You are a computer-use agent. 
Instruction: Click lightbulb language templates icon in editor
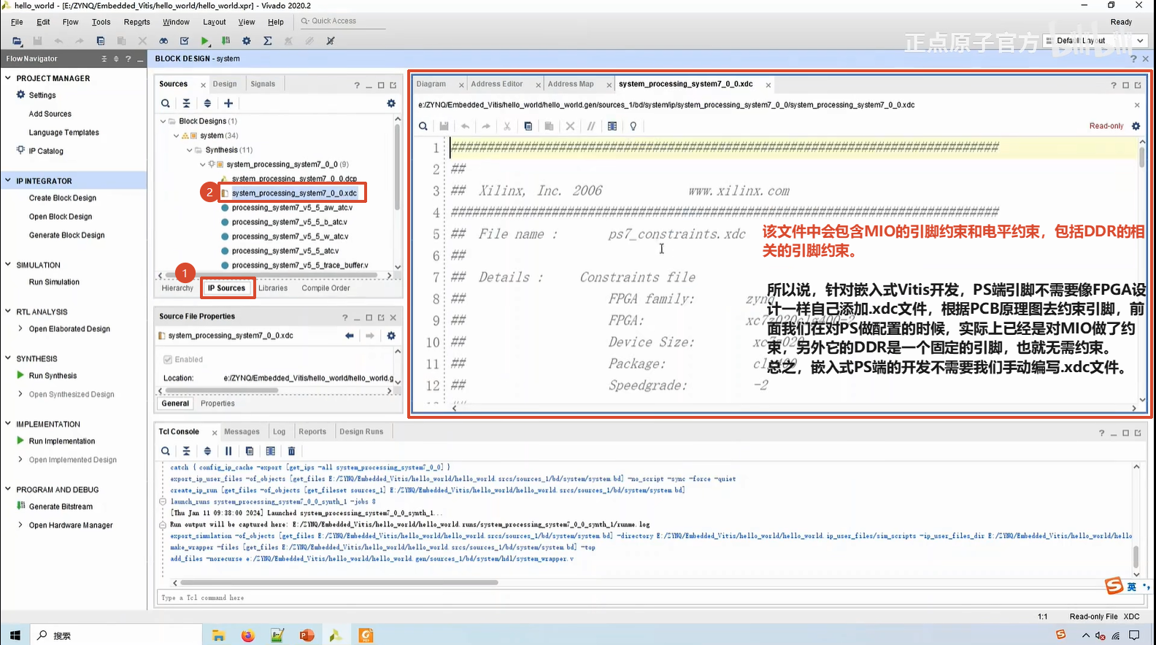pyautogui.click(x=633, y=126)
